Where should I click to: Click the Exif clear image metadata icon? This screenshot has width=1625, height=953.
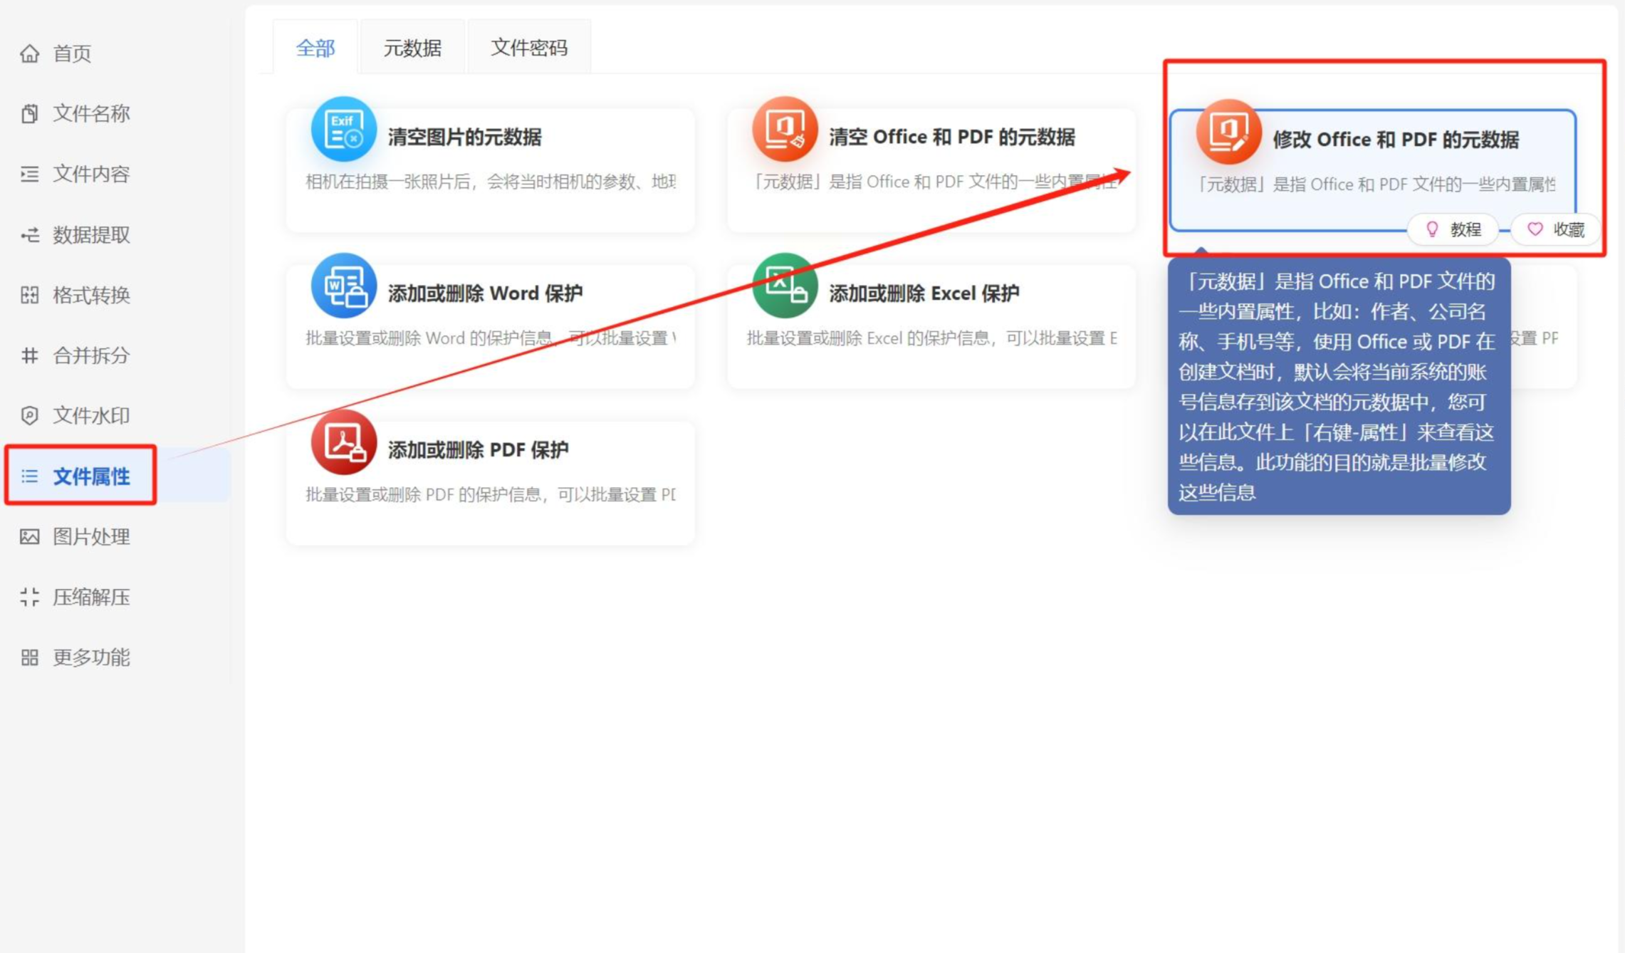pyautogui.click(x=343, y=130)
